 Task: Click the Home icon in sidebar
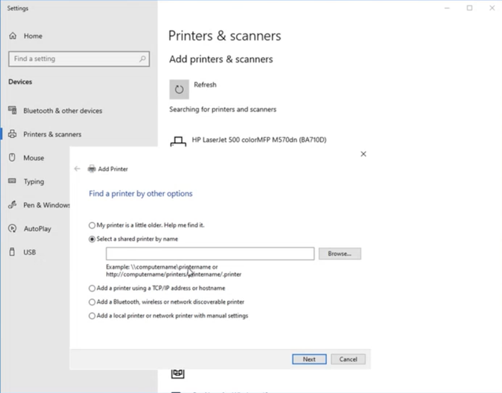(x=13, y=36)
